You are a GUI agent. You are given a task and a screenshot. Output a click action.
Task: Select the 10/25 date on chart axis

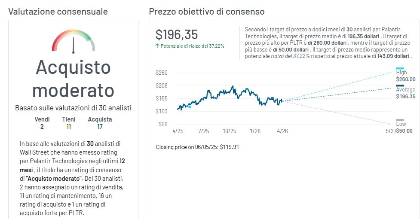(230, 131)
